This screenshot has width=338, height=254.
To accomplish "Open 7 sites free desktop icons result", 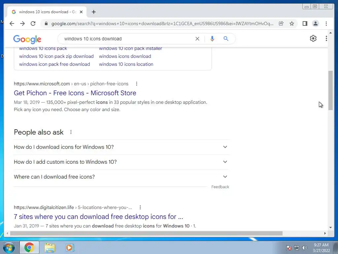I will tap(98, 217).
